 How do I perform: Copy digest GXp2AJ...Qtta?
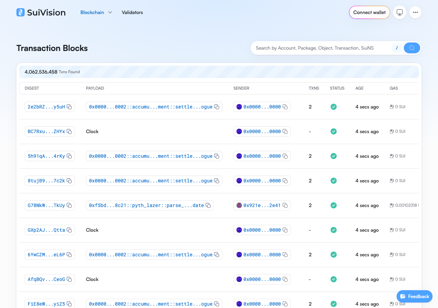coord(69,230)
